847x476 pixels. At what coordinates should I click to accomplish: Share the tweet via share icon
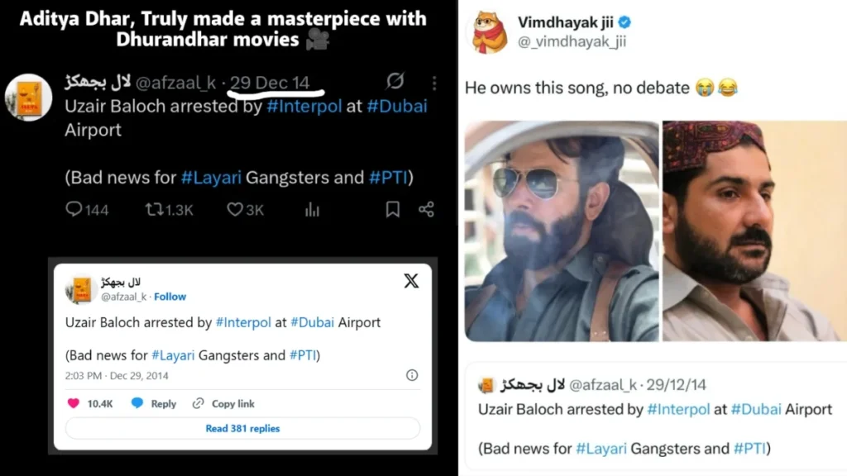pyautogui.click(x=426, y=210)
